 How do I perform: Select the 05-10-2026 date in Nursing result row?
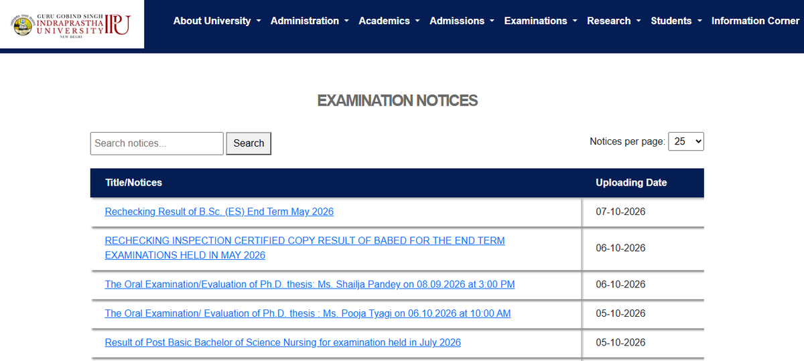click(620, 342)
